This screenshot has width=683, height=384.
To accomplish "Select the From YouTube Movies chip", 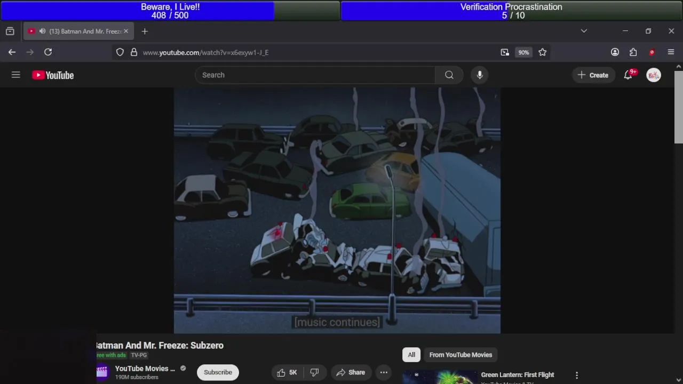I will (460, 355).
